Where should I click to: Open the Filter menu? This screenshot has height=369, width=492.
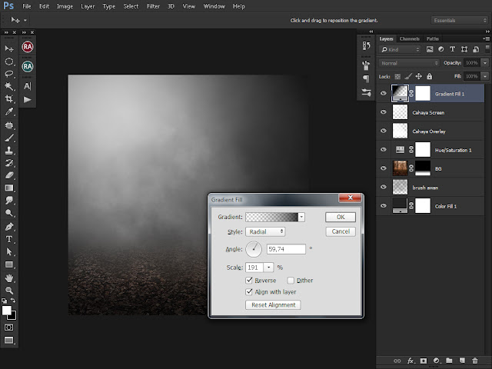153,6
